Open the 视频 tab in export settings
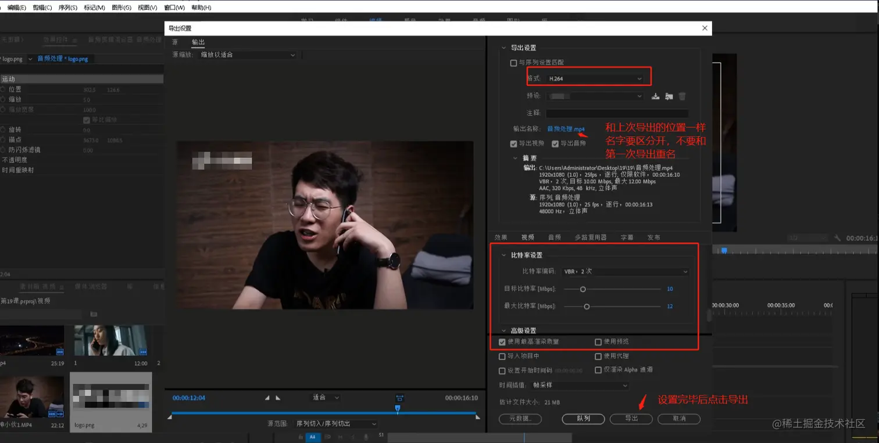Viewport: 879px width, 443px height. pos(528,237)
